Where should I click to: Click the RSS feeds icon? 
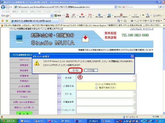click(125, 21)
